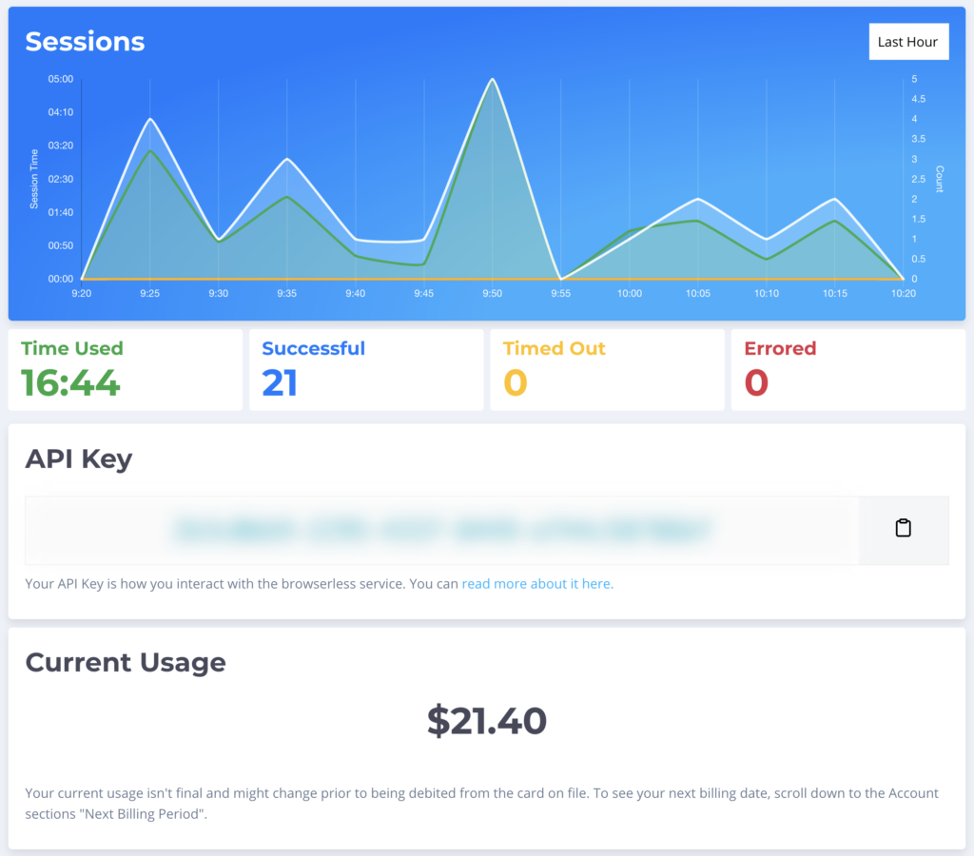Click the Current Usage section heading

[125, 662]
